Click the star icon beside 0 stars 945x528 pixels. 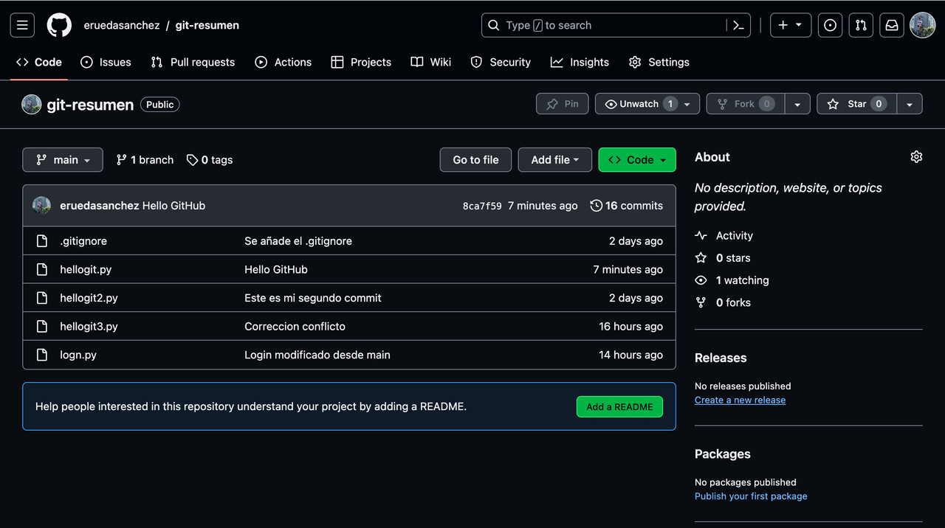pos(701,258)
